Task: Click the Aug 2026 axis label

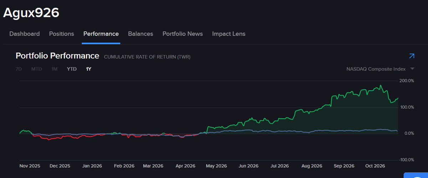Action: click(312, 166)
